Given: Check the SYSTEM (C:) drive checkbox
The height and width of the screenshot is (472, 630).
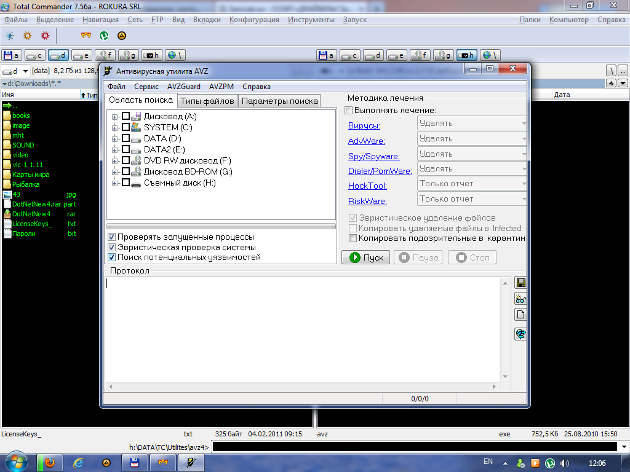Looking at the screenshot, I should [x=126, y=127].
